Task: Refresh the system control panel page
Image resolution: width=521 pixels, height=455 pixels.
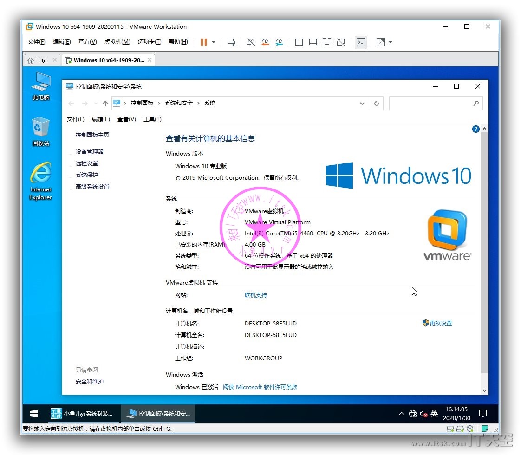Action: click(x=377, y=103)
